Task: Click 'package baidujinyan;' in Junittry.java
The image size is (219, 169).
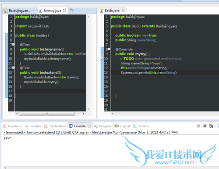Action: click(32, 17)
